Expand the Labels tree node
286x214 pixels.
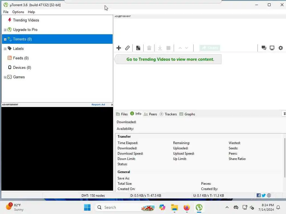(5, 49)
